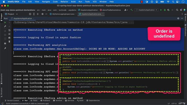The width and height of the screenshot is (187, 105).
Task: Open the Apple menu
Action: tap(4, 2)
